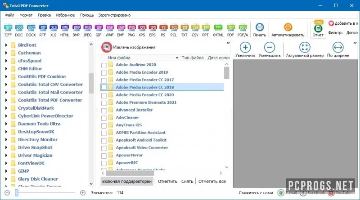Check the Adobe Premiere Elements 2021 checkbox

tap(104, 103)
